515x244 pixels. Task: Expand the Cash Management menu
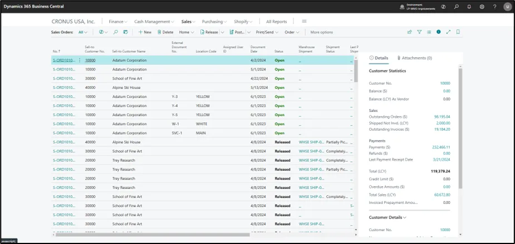click(154, 22)
